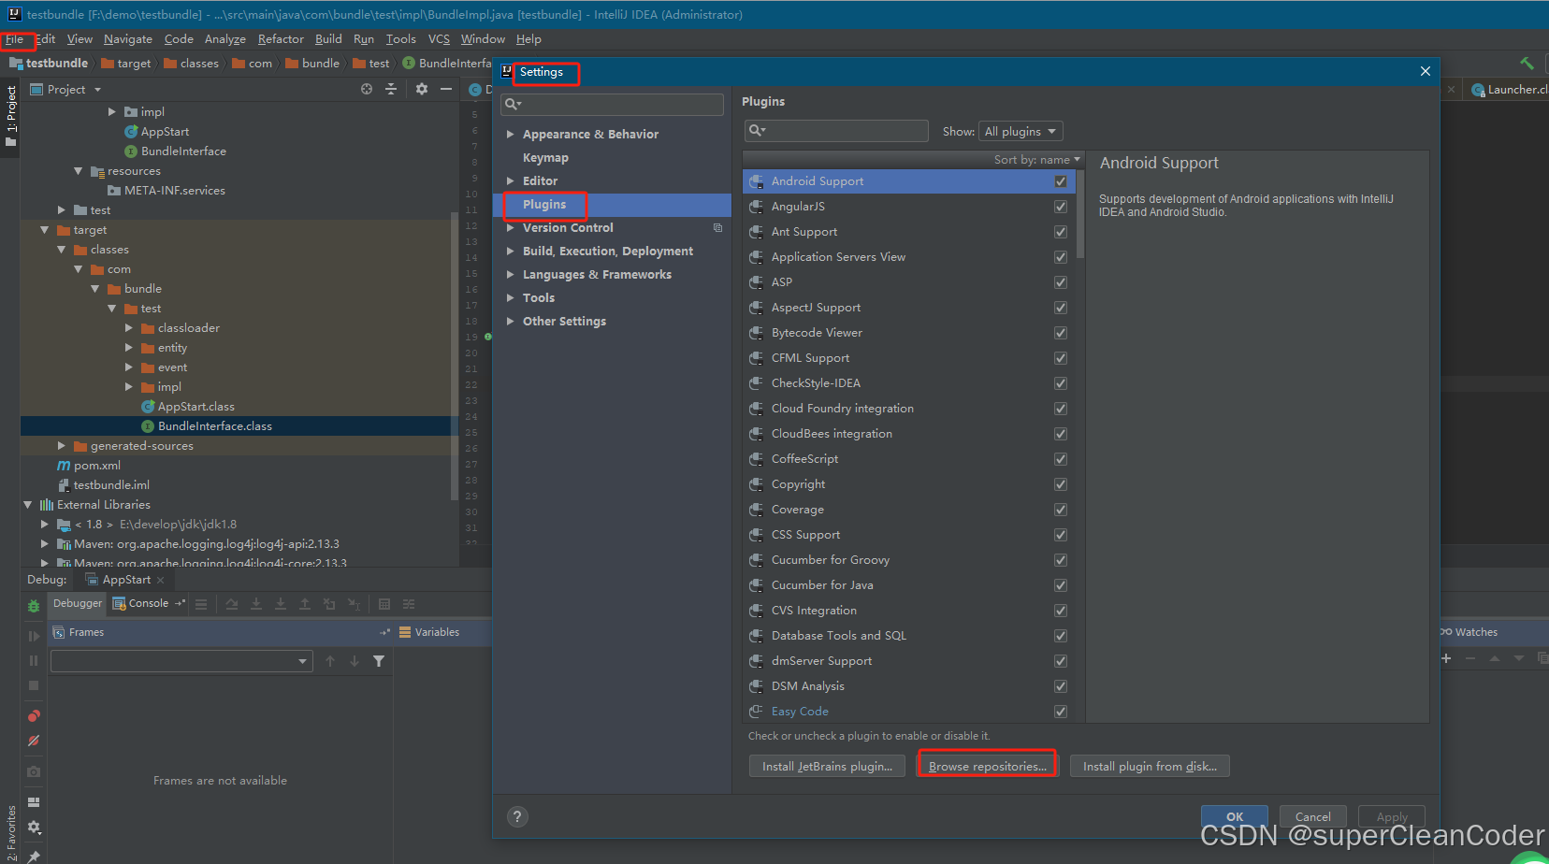
Task: Disable the Ant Support plugin checkbox
Action: coord(1061,232)
